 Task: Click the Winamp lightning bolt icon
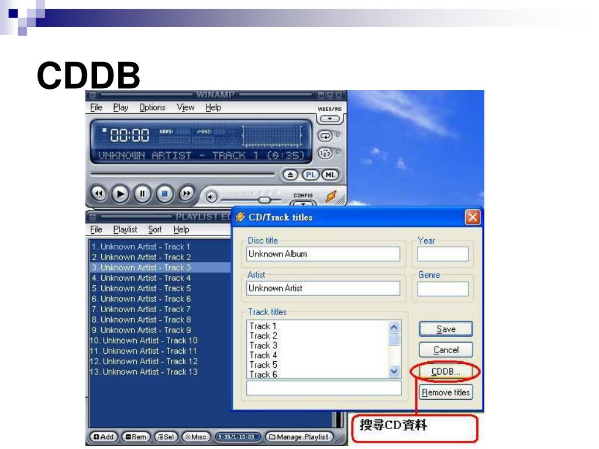point(331,196)
